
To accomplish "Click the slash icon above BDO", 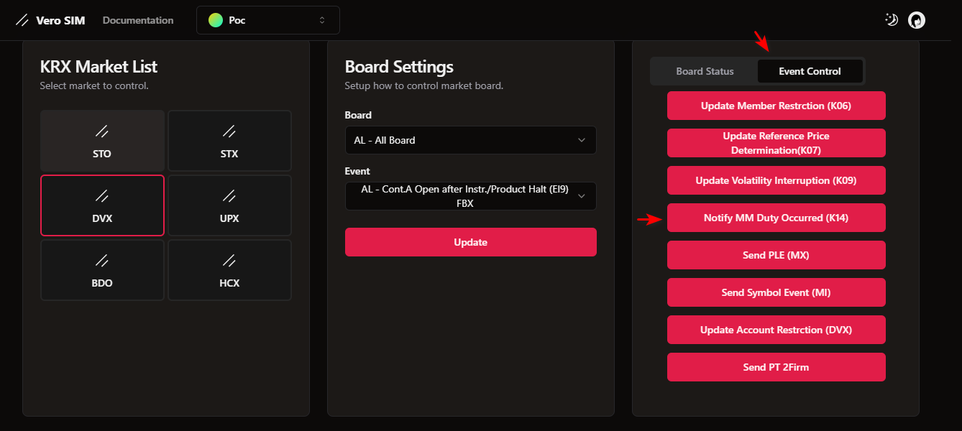I will (x=102, y=261).
